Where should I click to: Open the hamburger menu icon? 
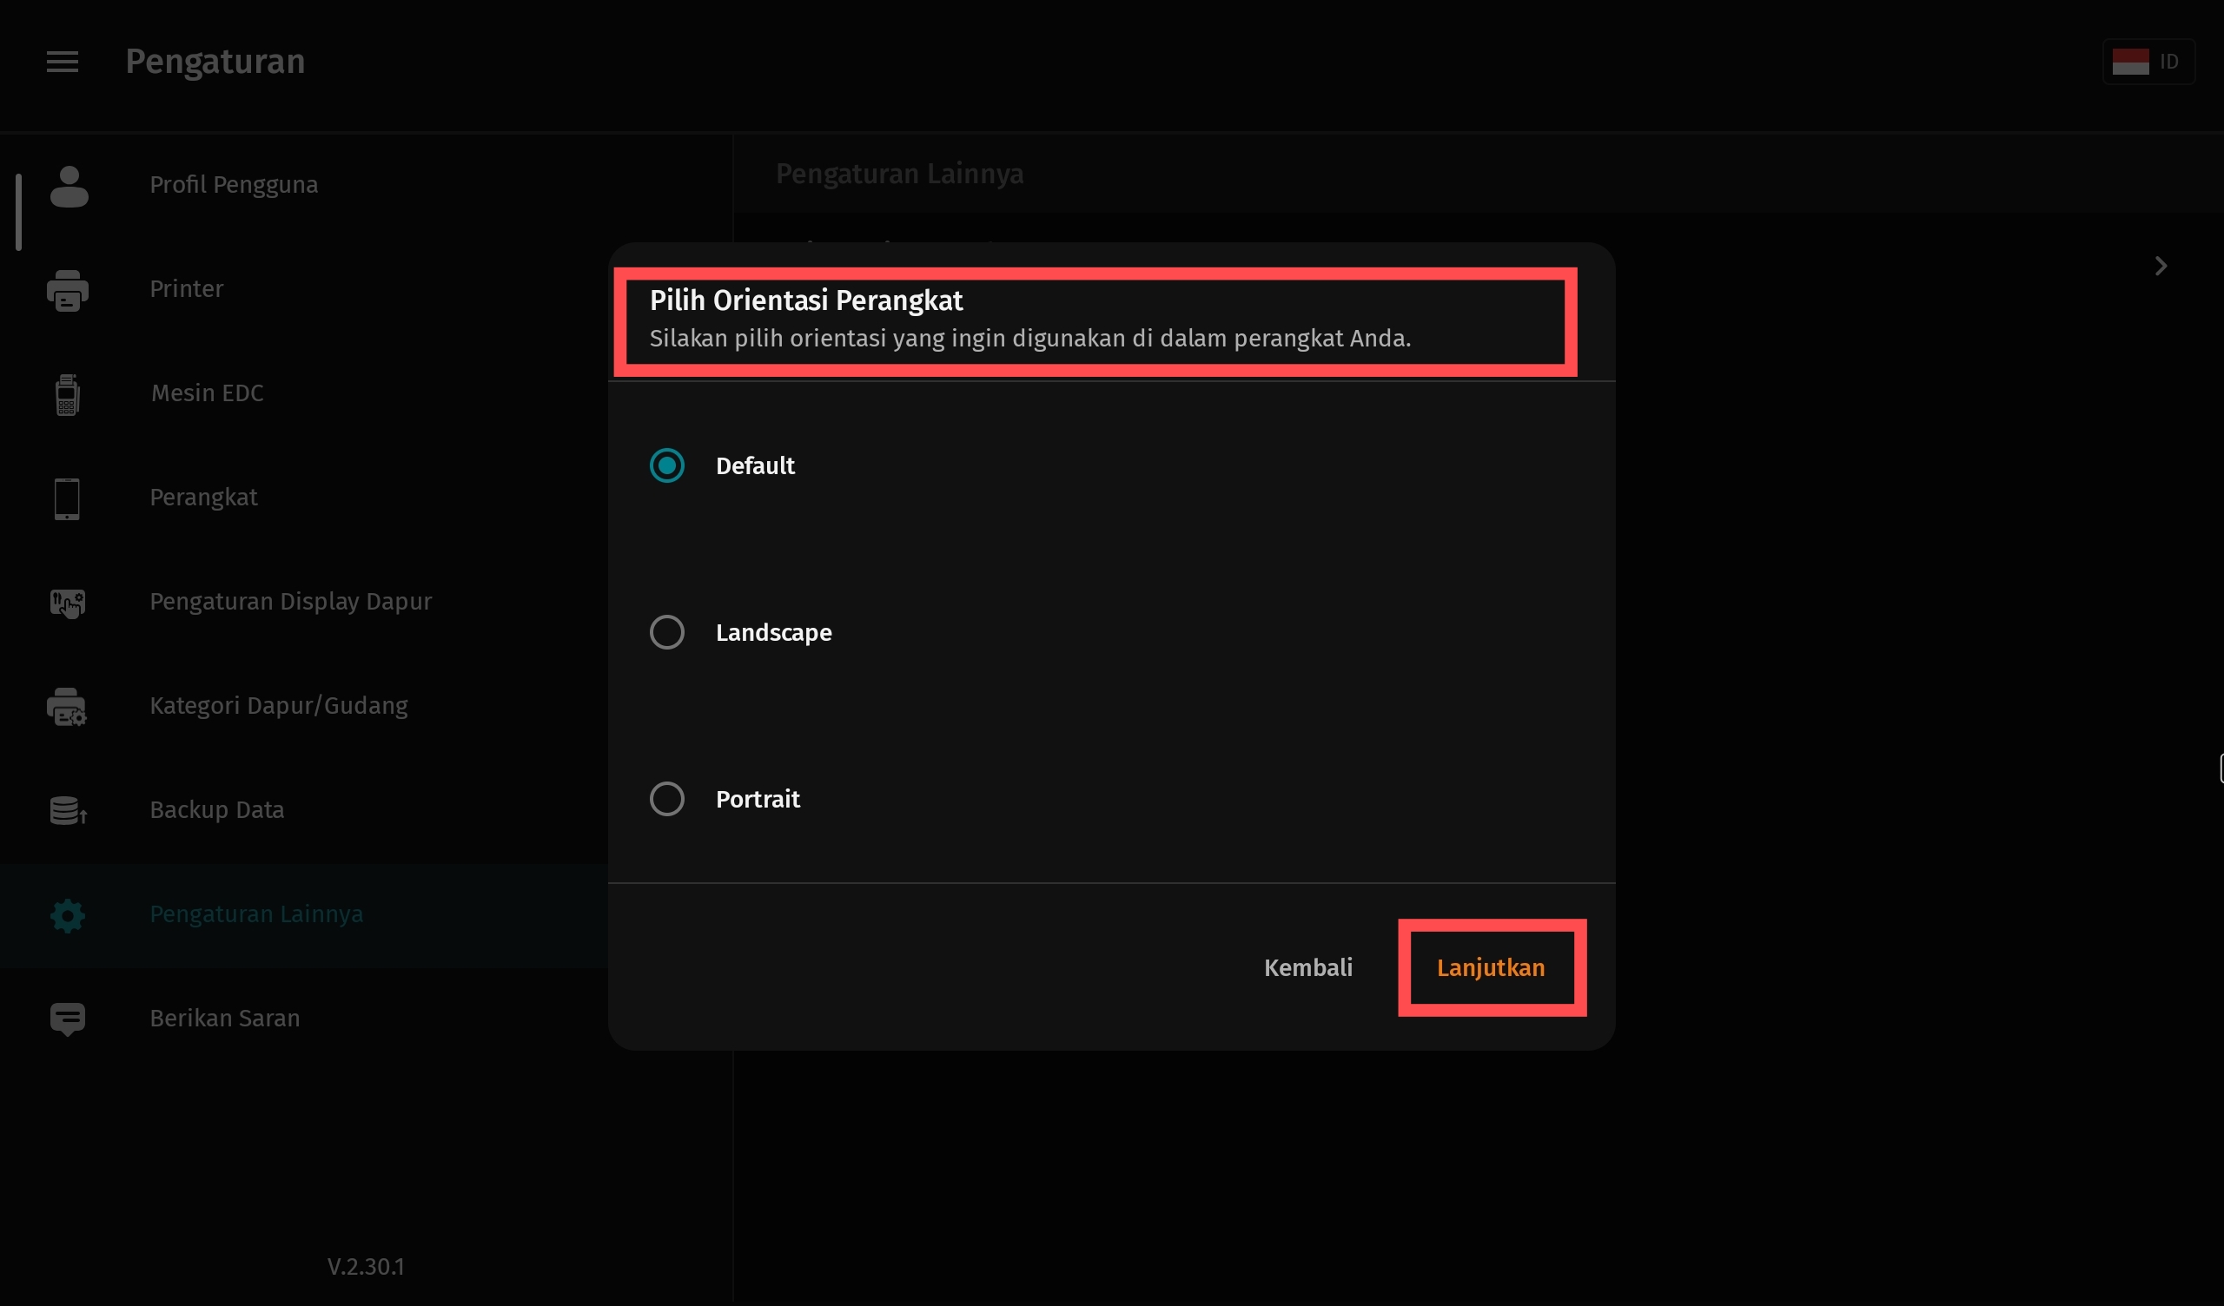[62, 62]
